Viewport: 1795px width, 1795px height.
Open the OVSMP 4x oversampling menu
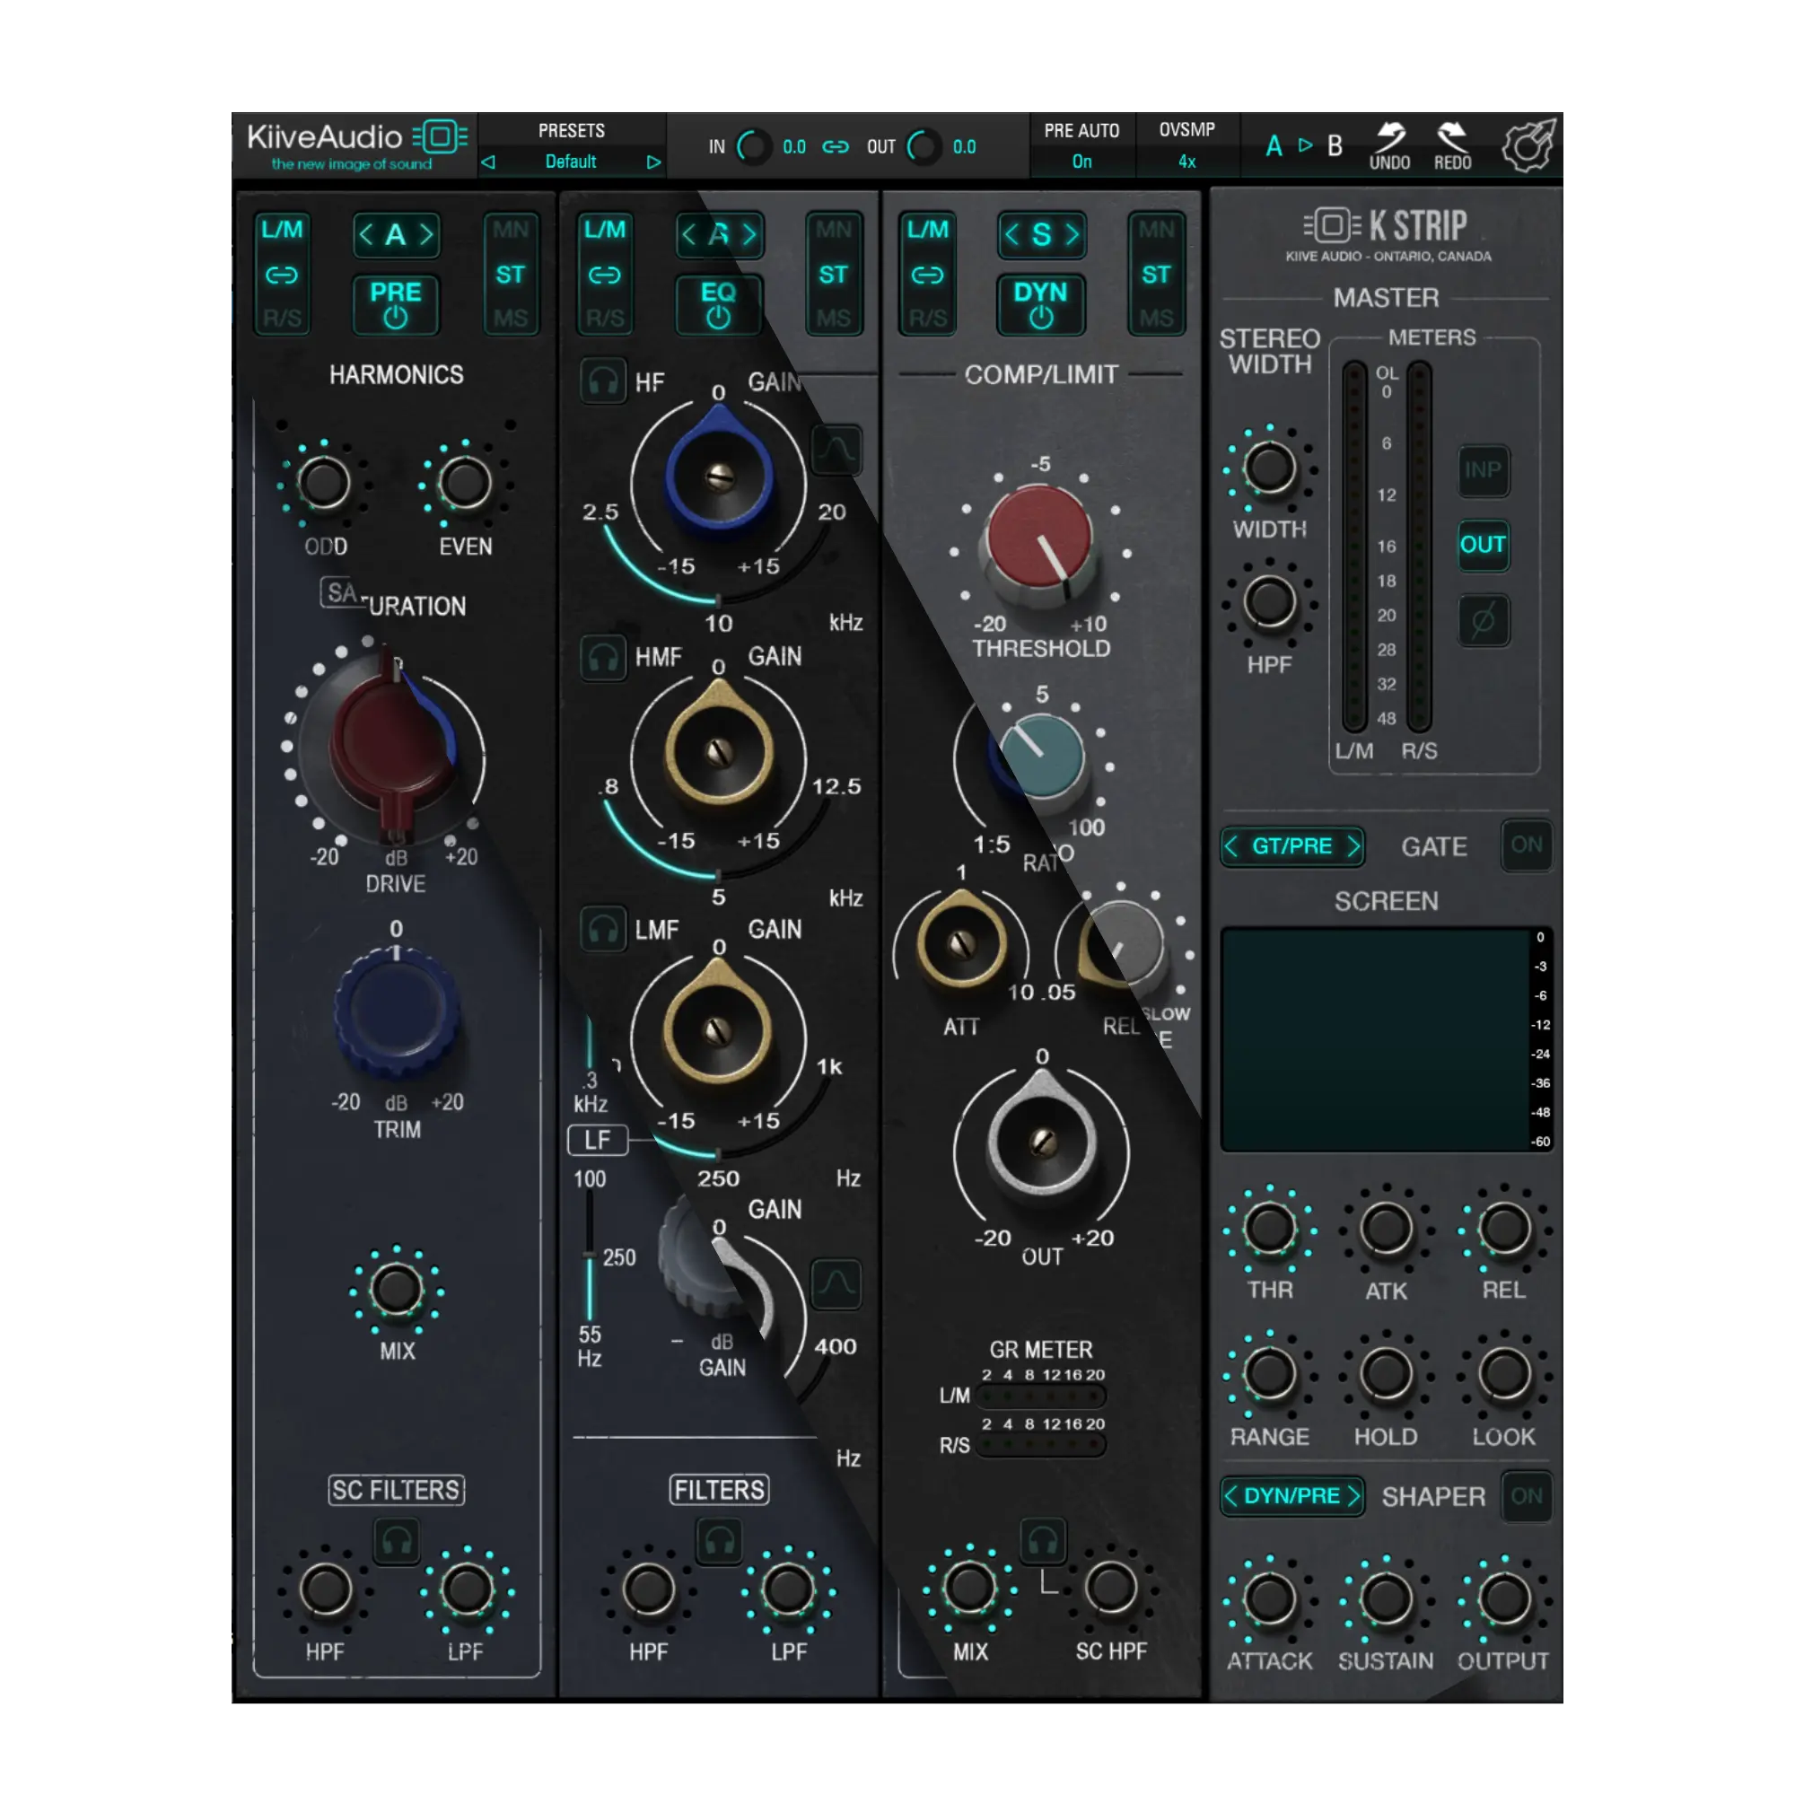[1186, 161]
